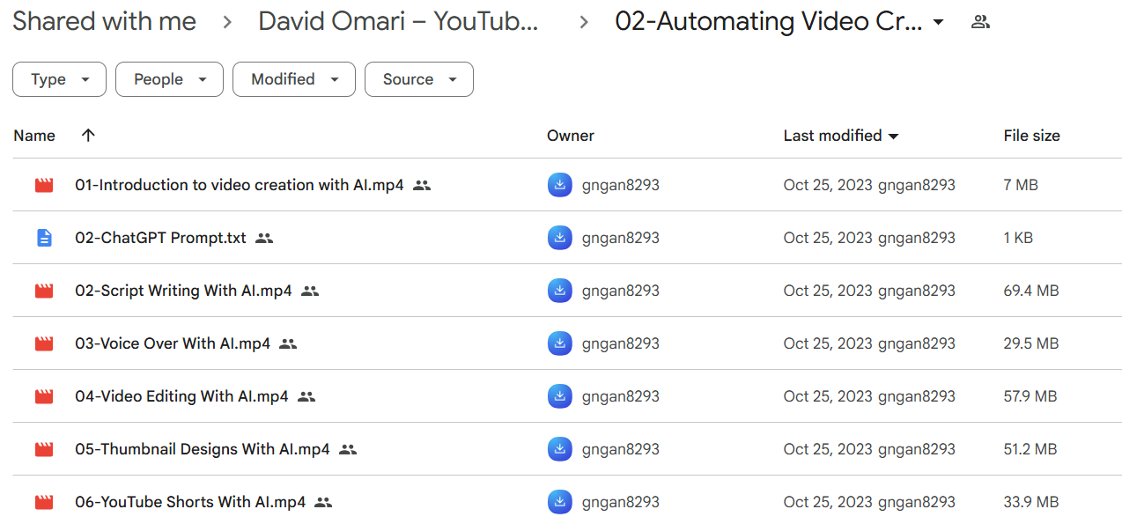1122x524 pixels.
Task: Click owner avatar in 03-Voice Over row
Action: (559, 343)
